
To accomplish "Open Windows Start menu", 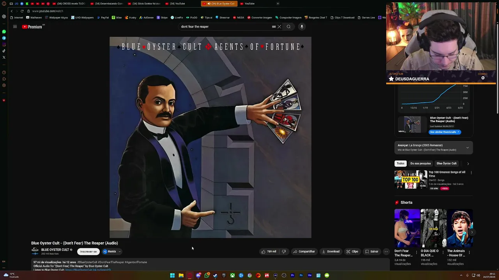I will (x=172, y=275).
